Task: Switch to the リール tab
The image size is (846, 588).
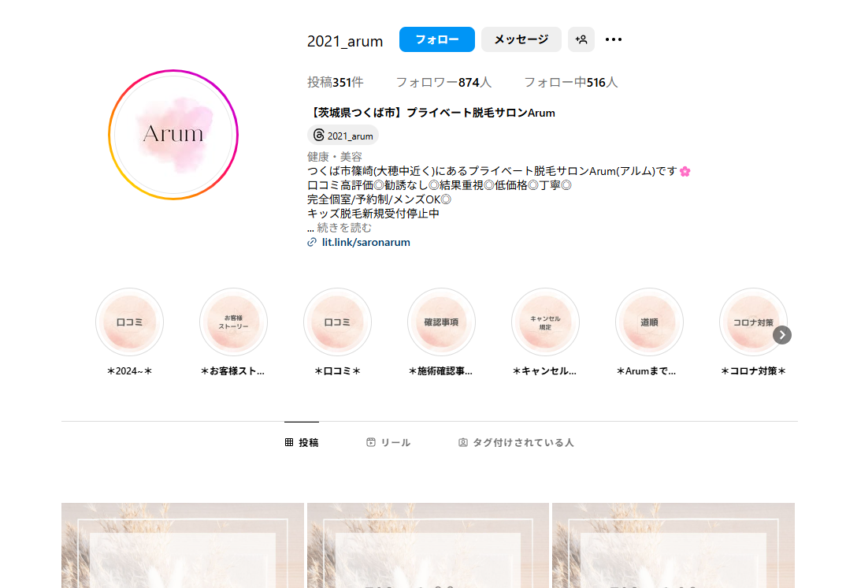Action: click(x=388, y=442)
